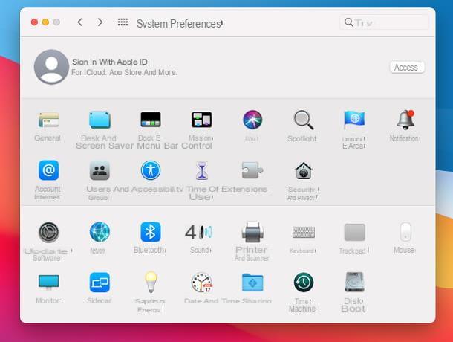Open Sound preferences
The height and width of the screenshot is (342, 453).
tap(199, 232)
